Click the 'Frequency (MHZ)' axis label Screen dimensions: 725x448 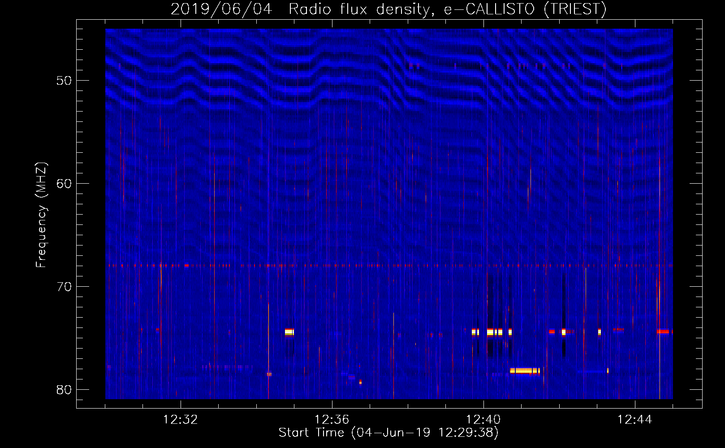pyautogui.click(x=41, y=215)
